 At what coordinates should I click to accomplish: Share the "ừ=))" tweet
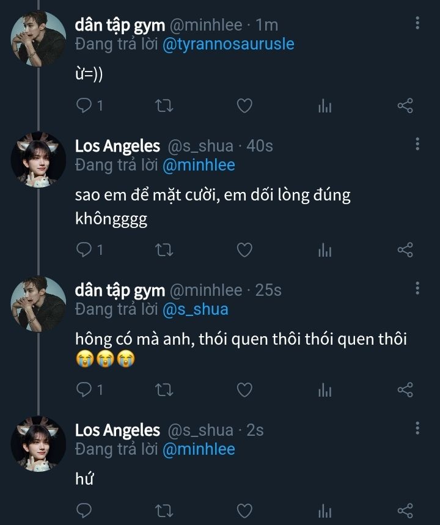(x=405, y=106)
